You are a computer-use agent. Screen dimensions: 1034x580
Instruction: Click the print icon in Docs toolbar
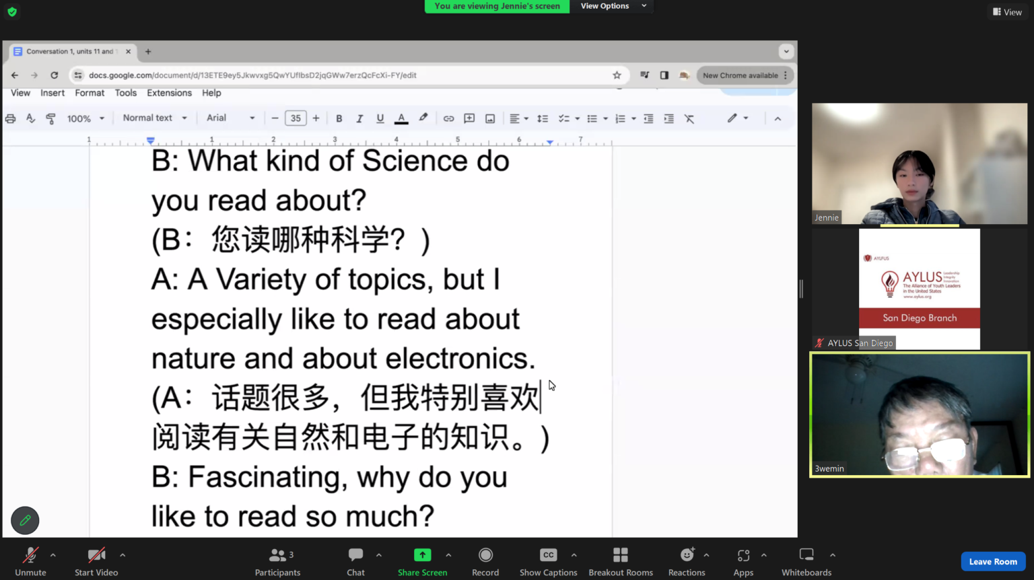tap(10, 118)
